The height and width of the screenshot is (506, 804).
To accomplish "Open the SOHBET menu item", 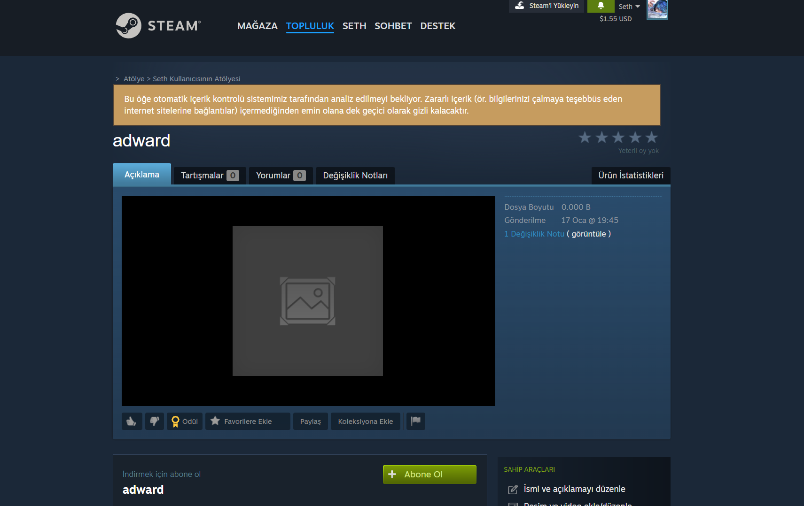I will [393, 26].
